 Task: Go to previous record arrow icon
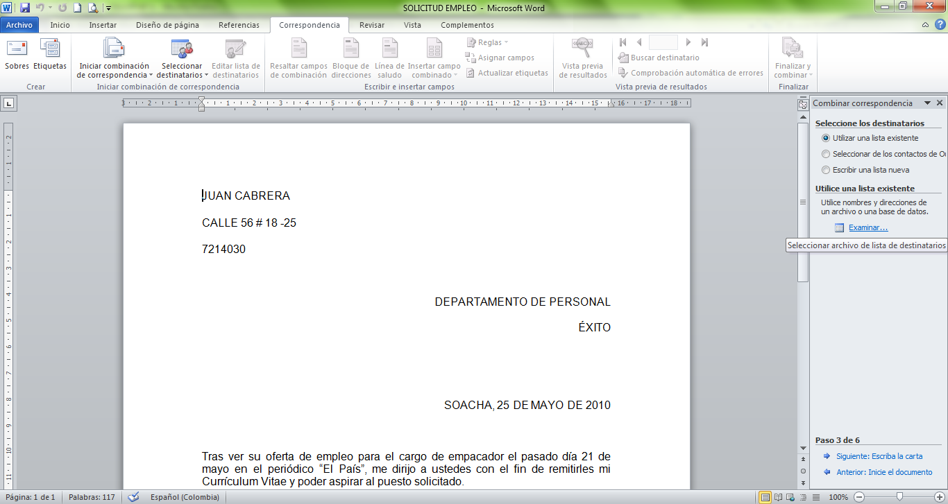(638, 42)
